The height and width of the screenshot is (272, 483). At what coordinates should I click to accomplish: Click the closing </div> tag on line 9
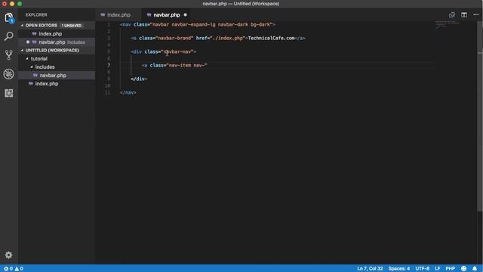139,79
